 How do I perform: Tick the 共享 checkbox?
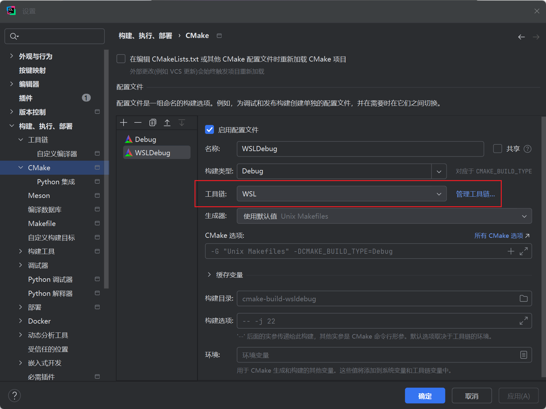[498, 149]
